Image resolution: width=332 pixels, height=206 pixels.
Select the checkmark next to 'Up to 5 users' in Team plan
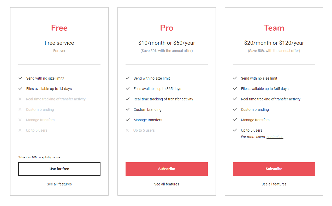(x=235, y=130)
